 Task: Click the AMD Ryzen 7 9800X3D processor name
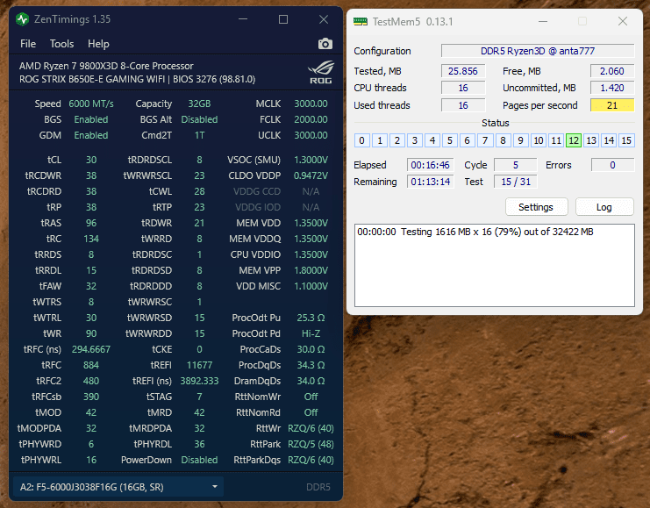coord(106,66)
